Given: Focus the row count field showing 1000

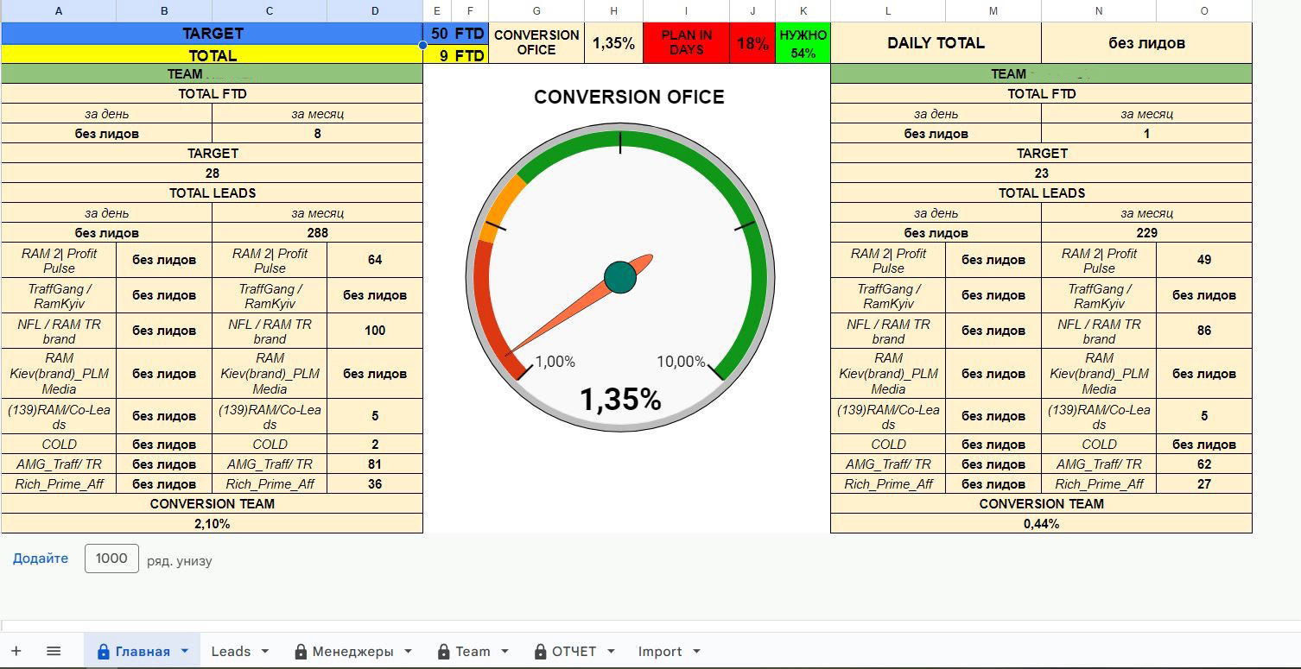Looking at the screenshot, I should pyautogui.click(x=111, y=559).
